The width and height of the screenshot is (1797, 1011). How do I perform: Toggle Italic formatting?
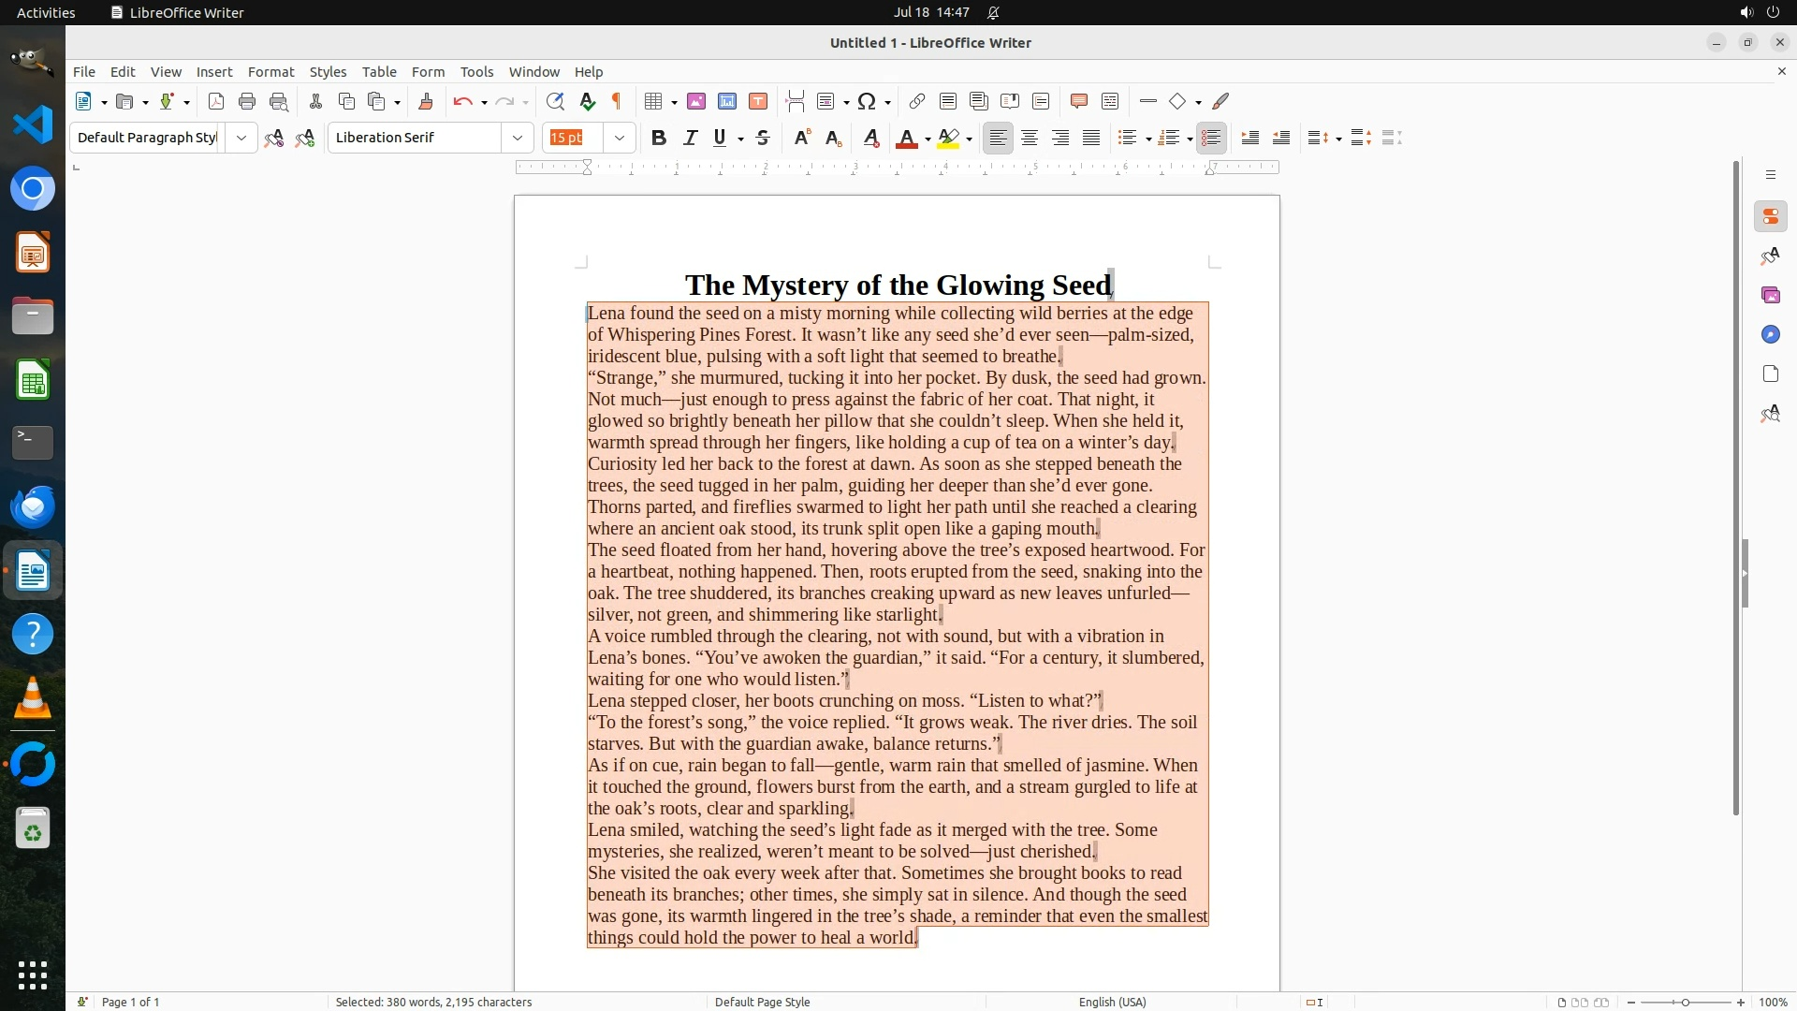[690, 138]
